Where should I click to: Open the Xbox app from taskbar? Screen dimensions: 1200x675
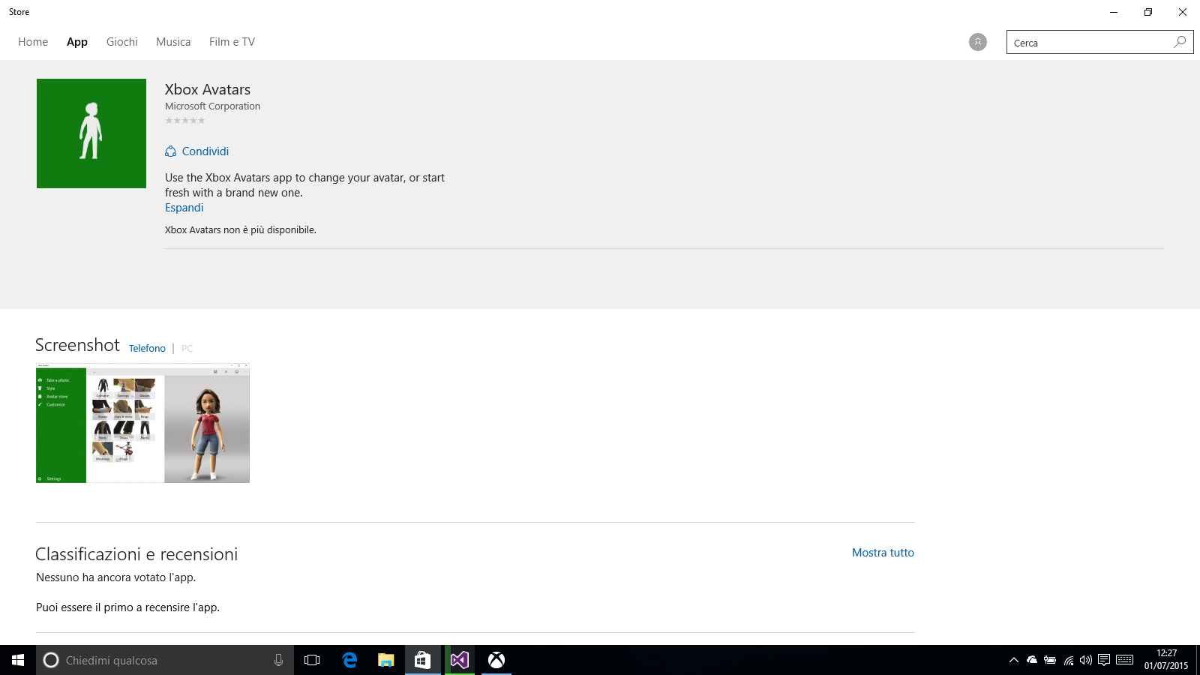[496, 660]
